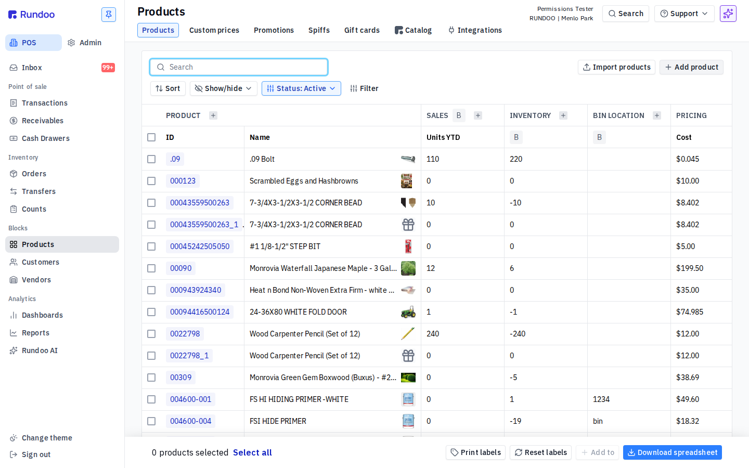Open the Promotions tab
Screen dimensions: 749x468
pos(274,30)
